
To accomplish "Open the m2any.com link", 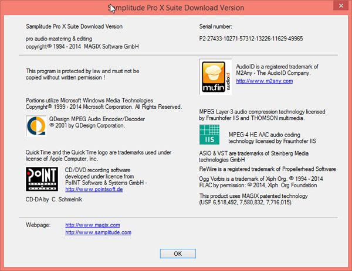I will pos(256,81).
